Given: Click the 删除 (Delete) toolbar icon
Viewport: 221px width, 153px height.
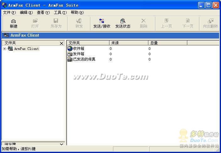Looking at the screenshot, I should tap(144, 21).
